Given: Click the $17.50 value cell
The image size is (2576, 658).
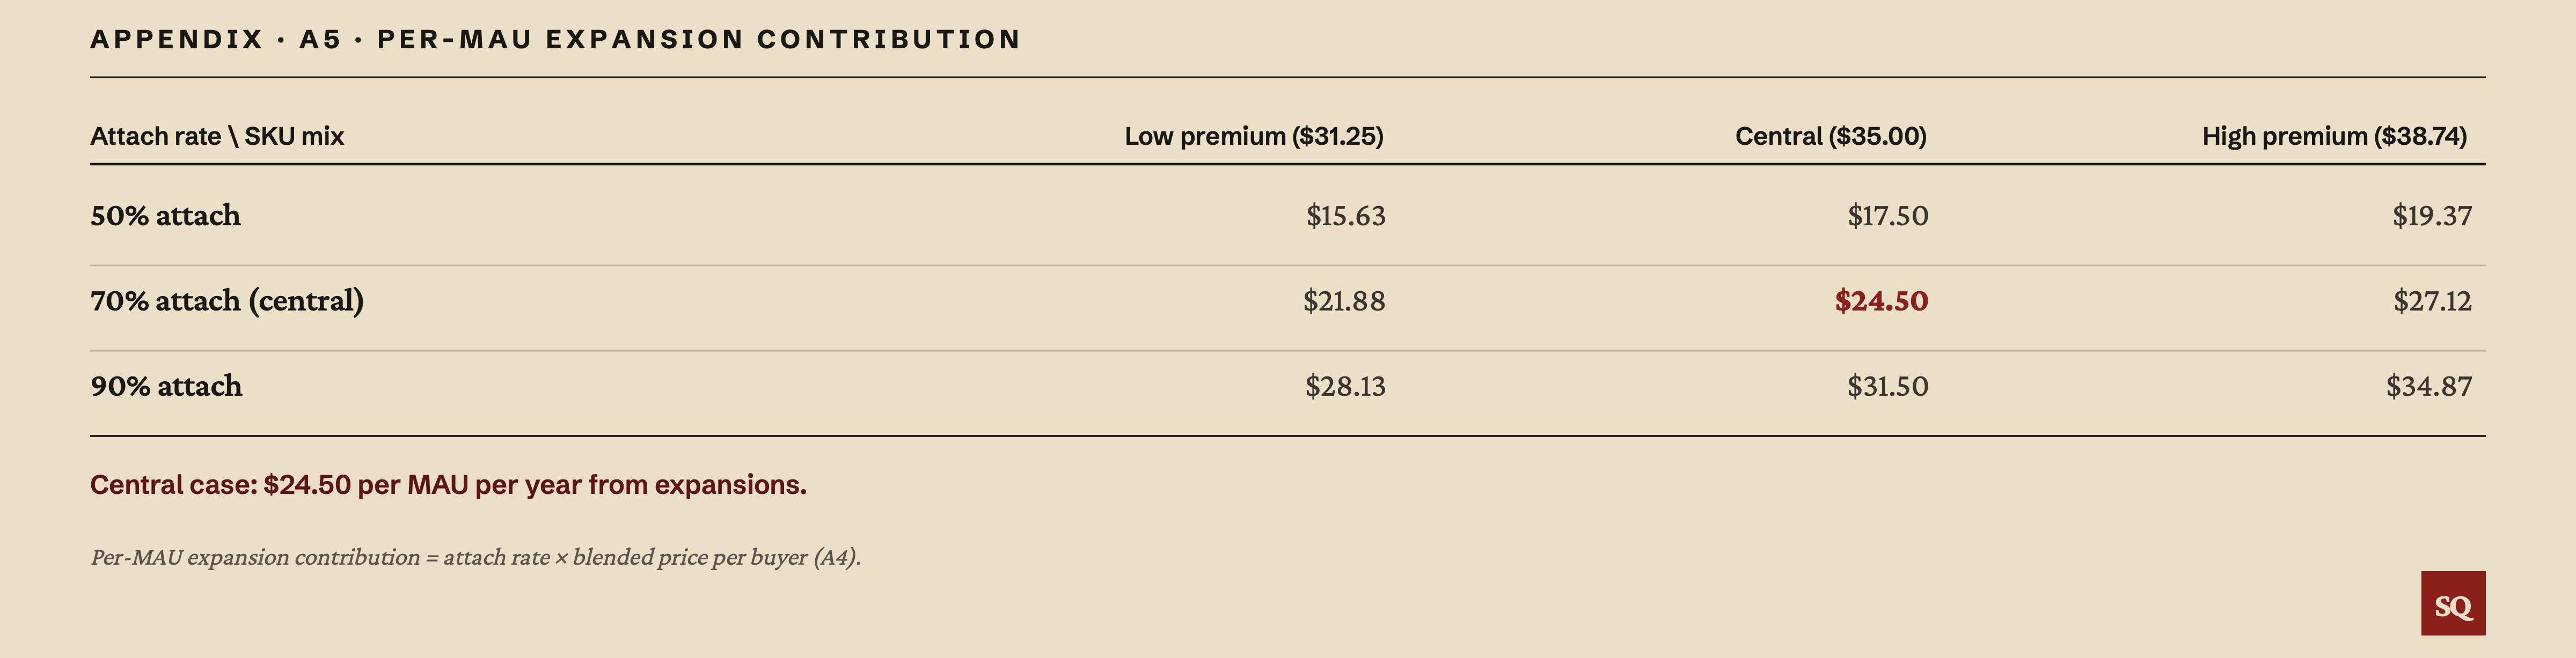Looking at the screenshot, I should (x=1888, y=216).
